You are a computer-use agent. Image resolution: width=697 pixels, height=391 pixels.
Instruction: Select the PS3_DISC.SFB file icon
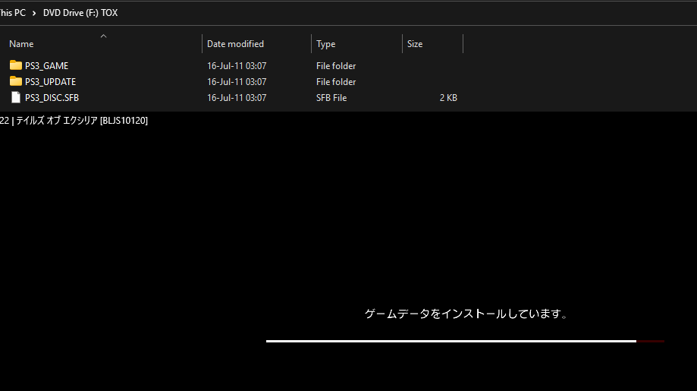16,97
